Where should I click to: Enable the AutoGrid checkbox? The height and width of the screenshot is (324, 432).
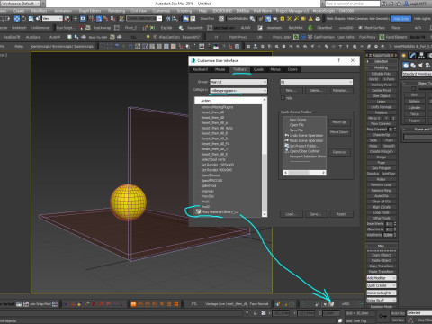point(414,89)
